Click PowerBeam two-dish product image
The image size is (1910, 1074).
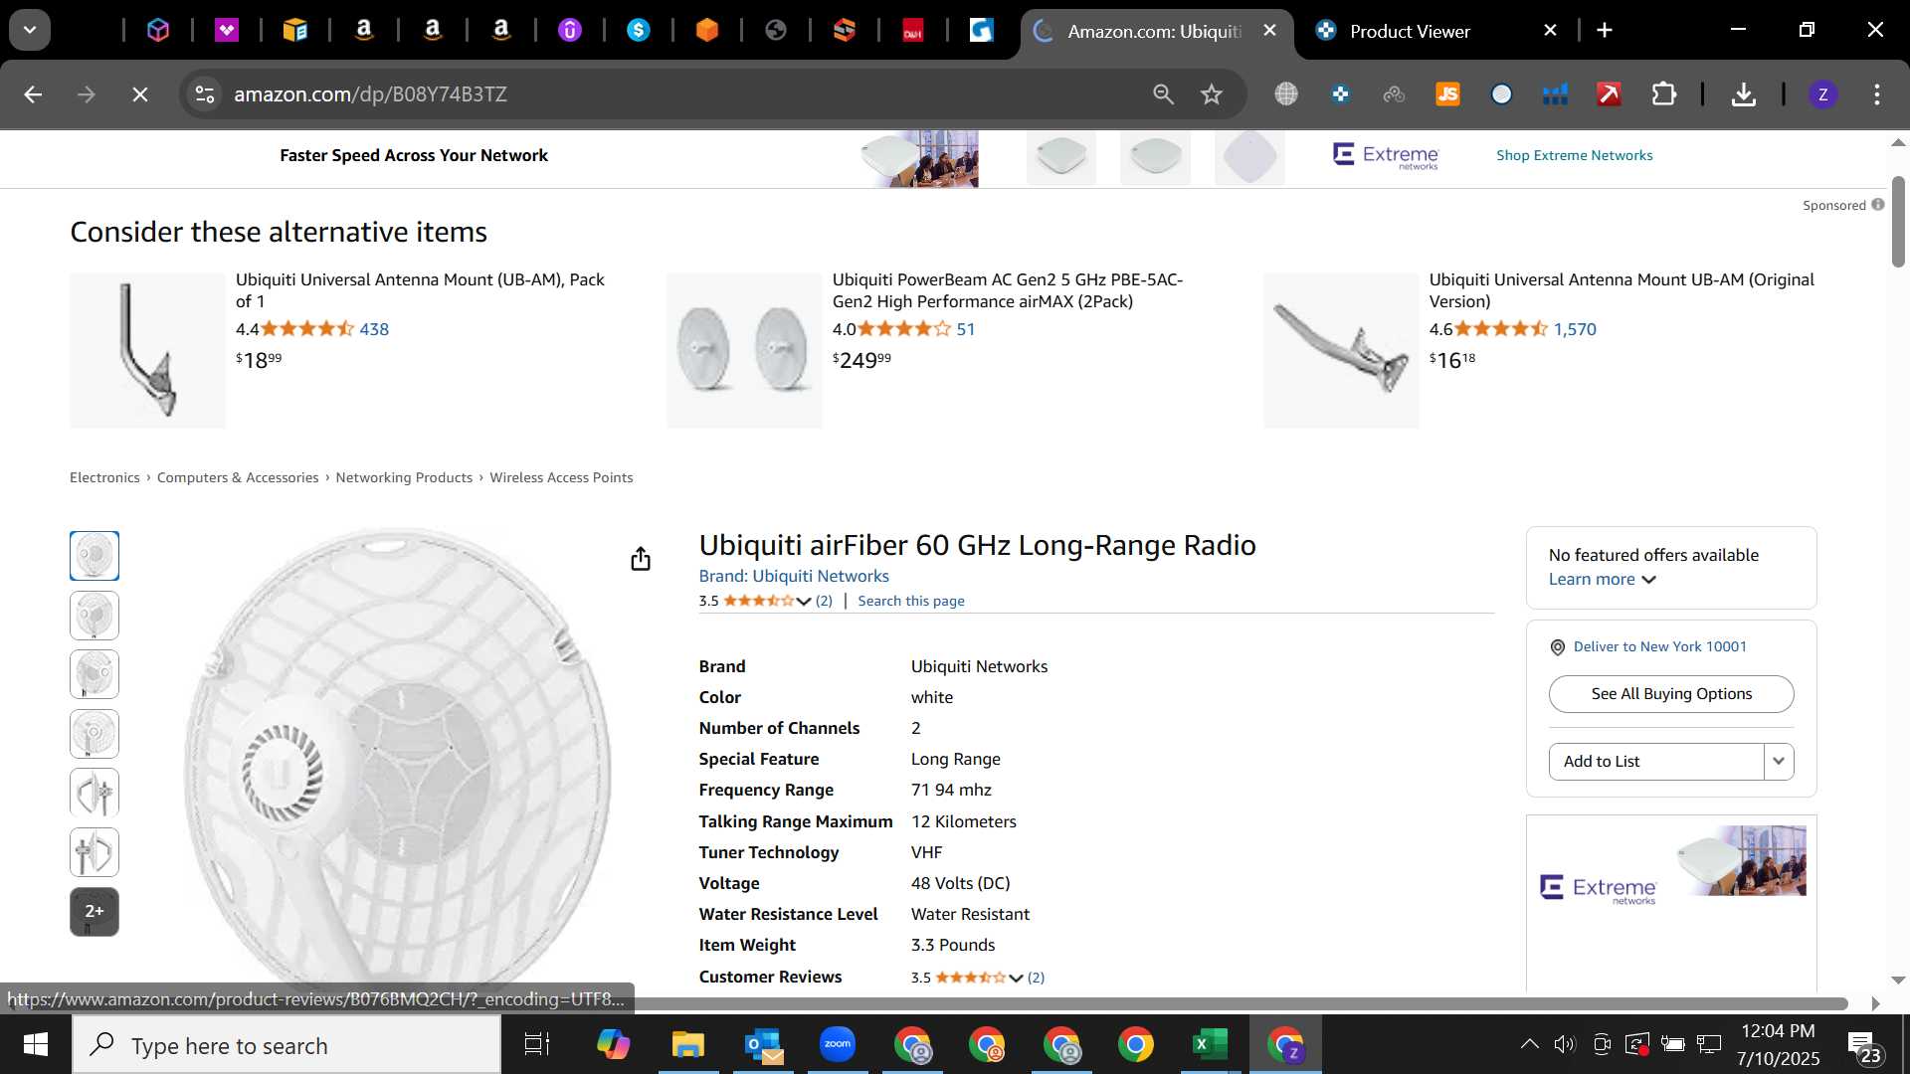point(744,350)
